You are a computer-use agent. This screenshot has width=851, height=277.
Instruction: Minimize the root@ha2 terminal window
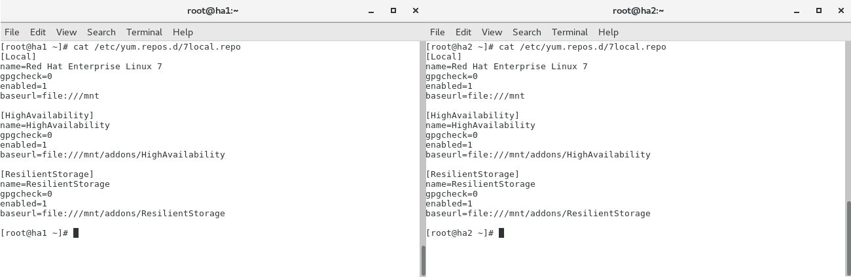tap(797, 11)
